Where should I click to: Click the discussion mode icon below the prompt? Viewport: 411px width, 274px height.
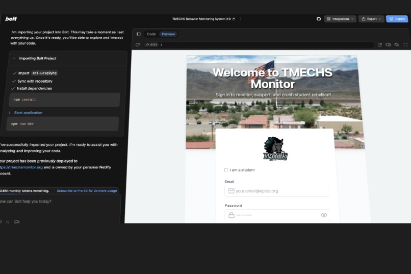coord(17,222)
